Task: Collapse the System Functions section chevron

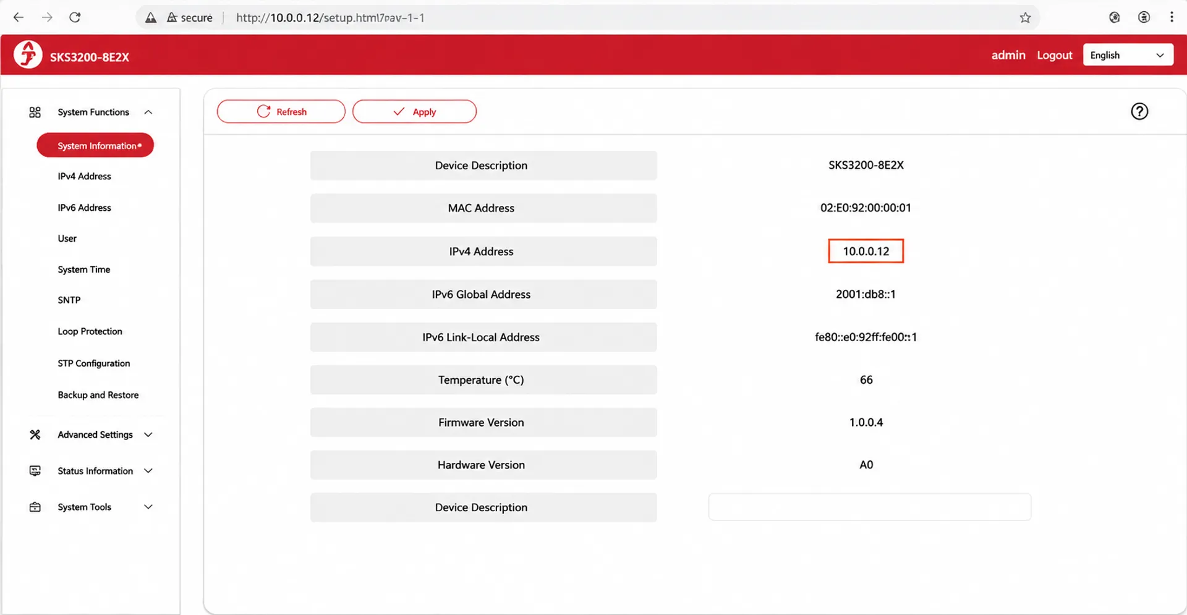Action: click(148, 112)
